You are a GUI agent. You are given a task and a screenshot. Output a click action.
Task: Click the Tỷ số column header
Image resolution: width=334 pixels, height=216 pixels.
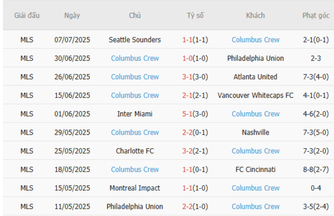[195, 15]
